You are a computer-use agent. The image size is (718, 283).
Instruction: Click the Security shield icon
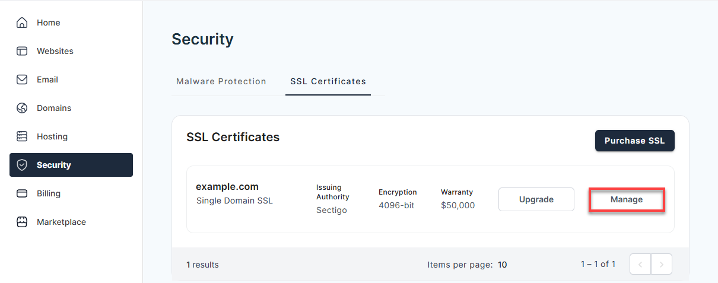22,165
